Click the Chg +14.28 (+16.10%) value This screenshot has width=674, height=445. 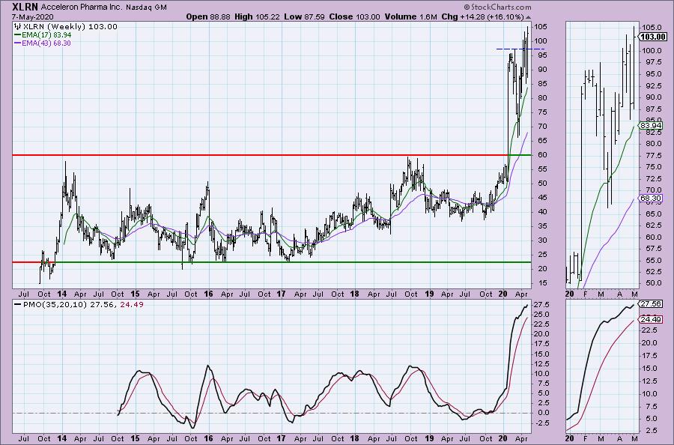[483, 16]
